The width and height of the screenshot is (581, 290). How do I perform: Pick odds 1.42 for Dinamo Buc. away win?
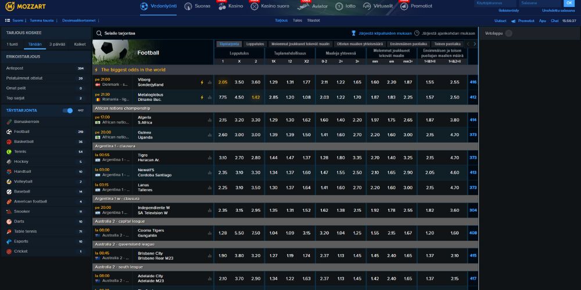pos(256,97)
